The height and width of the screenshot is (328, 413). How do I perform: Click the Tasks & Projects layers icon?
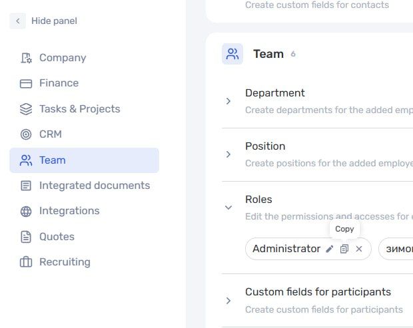[26, 109]
